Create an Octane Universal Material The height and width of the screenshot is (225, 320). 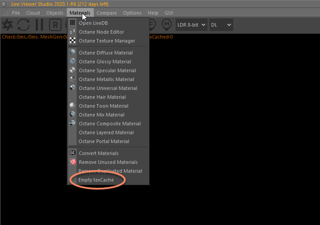pyautogui.click(x=108, y=88)
